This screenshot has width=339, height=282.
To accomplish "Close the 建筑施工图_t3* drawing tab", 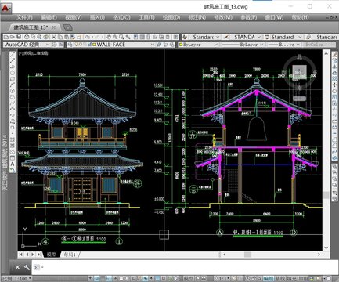I will pos(53,27).
